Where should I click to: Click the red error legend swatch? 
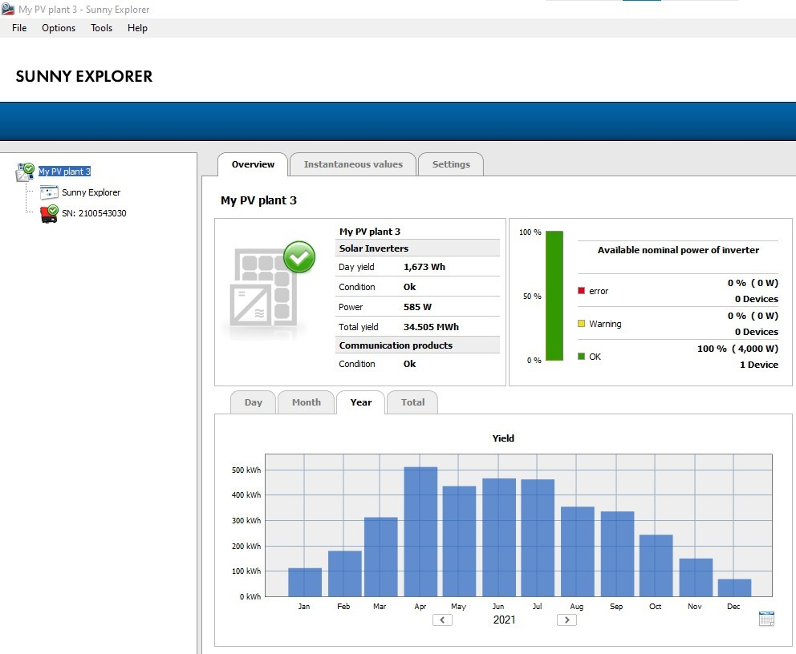point(581,290)
